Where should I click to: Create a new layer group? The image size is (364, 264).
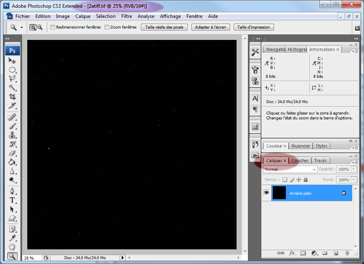[x=325, y=253]
